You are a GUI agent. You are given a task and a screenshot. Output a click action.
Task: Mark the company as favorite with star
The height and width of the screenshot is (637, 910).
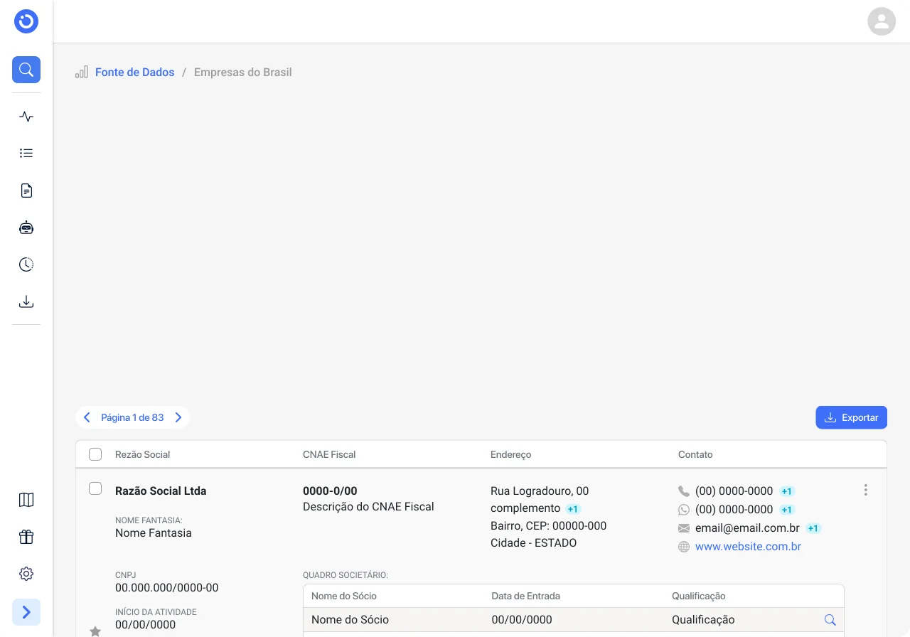[95, 631]
